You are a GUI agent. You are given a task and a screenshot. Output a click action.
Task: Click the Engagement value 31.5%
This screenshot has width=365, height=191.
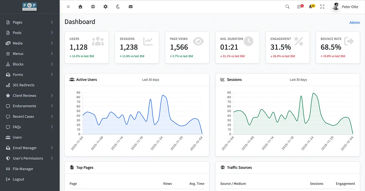[280, 47]
